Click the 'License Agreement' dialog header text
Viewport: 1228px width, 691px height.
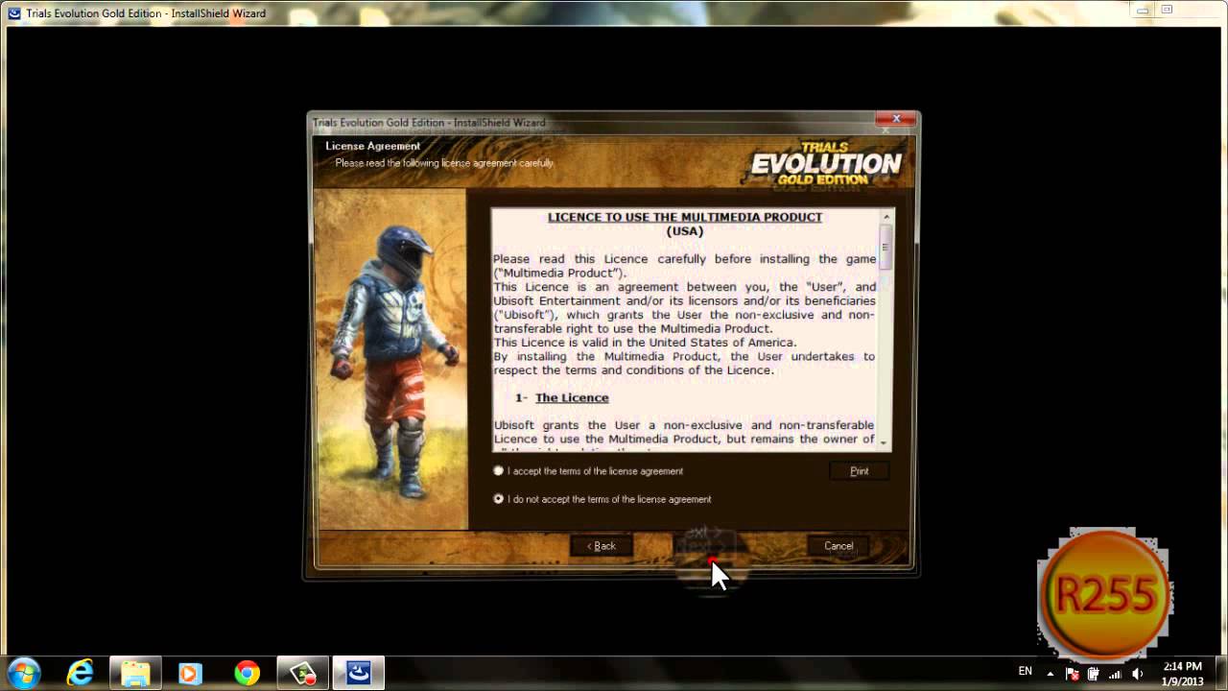(x=372, y=146)
